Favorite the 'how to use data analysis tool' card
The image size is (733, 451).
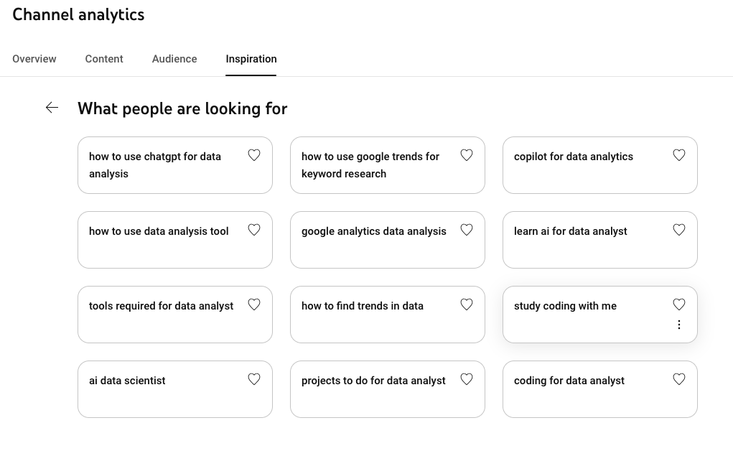point(254,230)
